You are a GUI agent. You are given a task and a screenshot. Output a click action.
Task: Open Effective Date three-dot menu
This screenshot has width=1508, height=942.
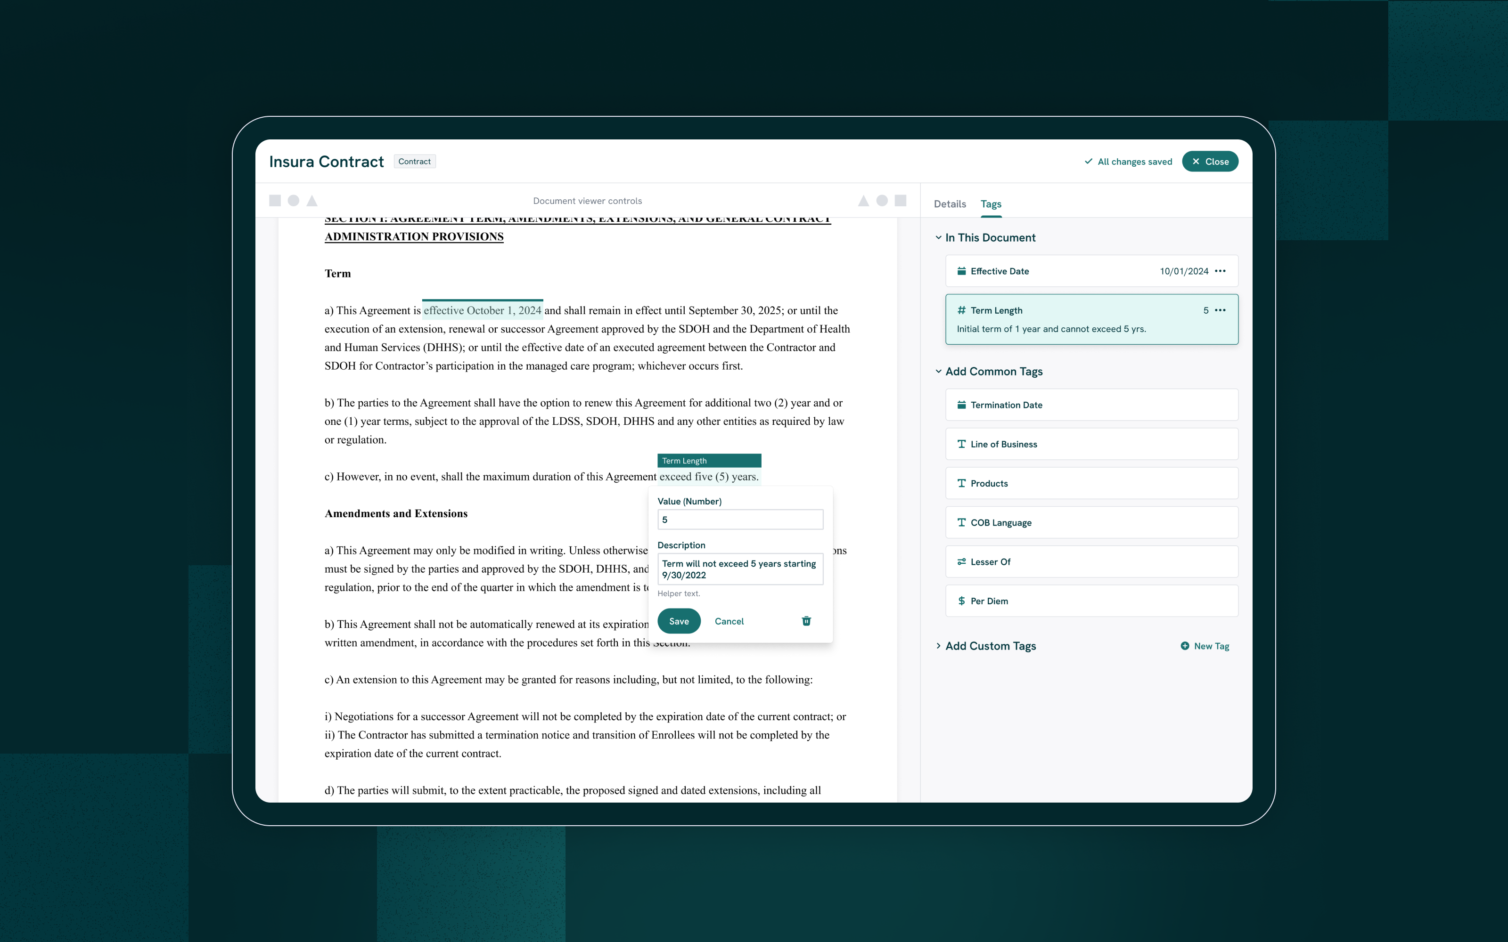(x=1220, y=271)
